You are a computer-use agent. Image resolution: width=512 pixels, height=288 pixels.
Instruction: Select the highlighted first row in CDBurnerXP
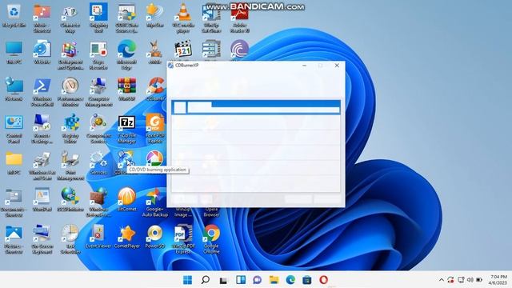point(256,107)
